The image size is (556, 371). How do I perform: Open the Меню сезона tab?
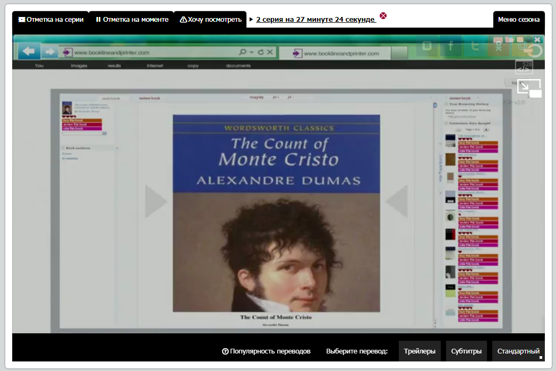[x=519, y=20]
